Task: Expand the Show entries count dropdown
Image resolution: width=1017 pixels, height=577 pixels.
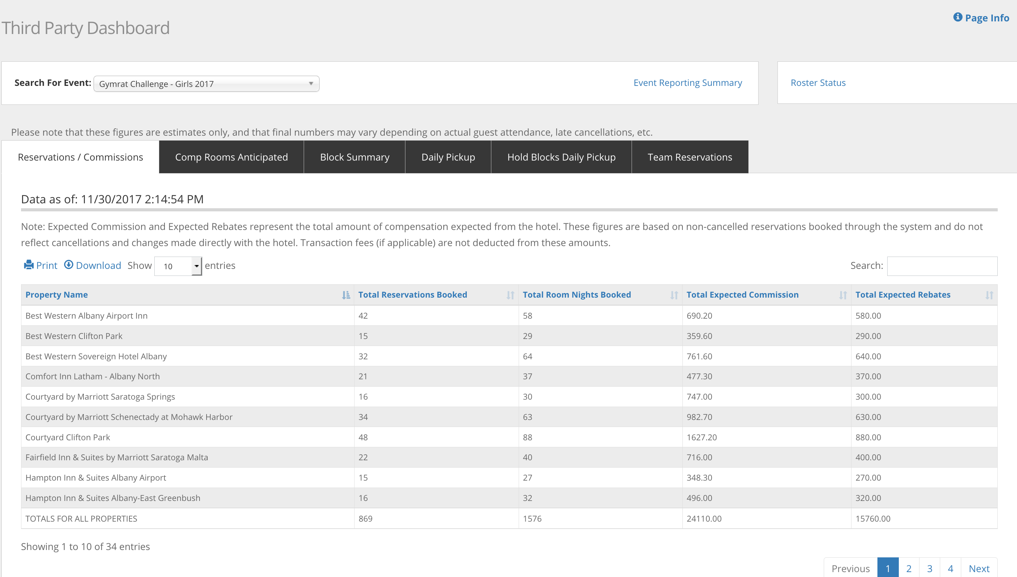Action: [178, 266]
